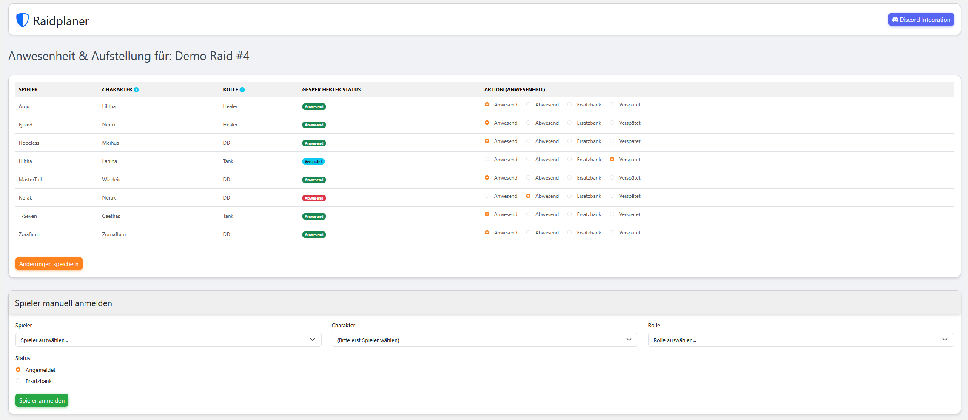
Task: Select Ersatzbank status for MasterToll
Action: click(x=569, y=177)
